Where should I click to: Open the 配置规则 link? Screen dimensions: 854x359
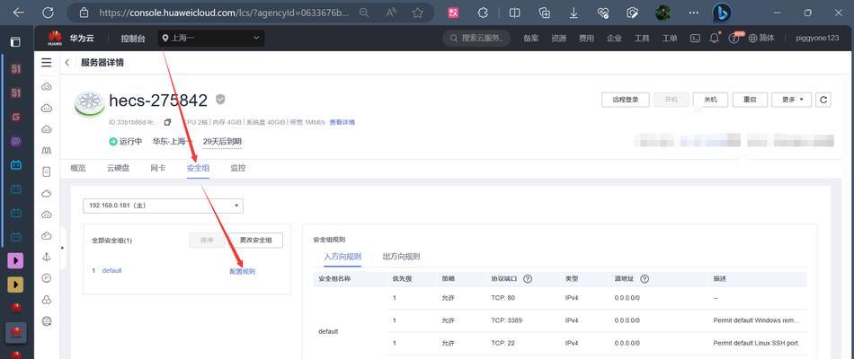[x=243, y=271]
